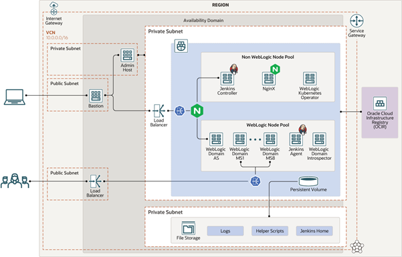Click the WebLogic Domain Introspector icon
The width and height of the screenshot is (402, 257).
(320, 139)
